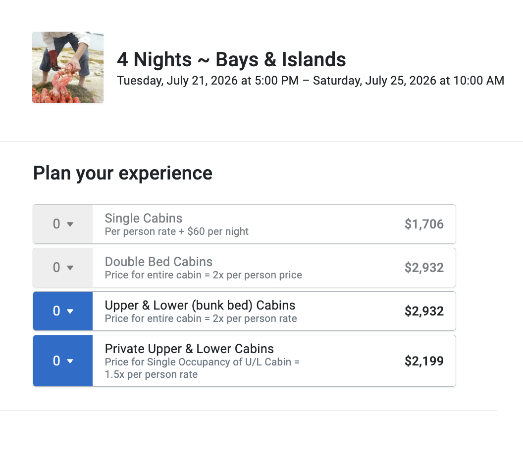The height and width of the screenshot is (451, 523).
Task: Open the Single Cabins quantity dropdown
Action: tap(63, 224)
